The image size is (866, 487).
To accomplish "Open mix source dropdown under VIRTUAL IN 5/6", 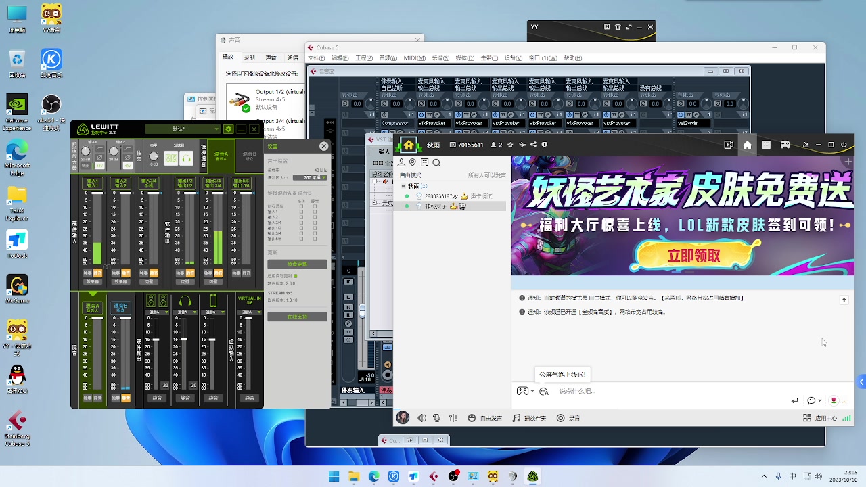I will (x=250, y=312).
